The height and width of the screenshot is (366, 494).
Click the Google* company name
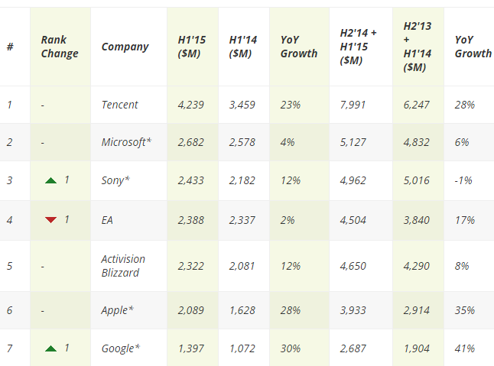pos(121,348)
